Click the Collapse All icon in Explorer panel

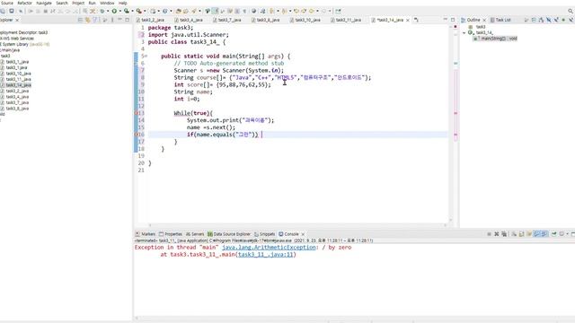tap(80, 20)
